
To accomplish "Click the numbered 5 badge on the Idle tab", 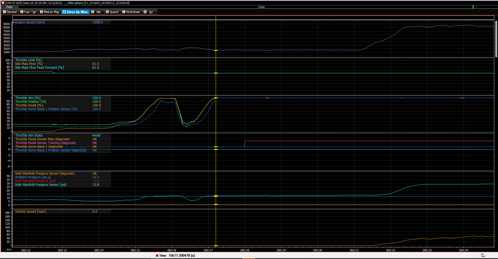I will [93, 12].
